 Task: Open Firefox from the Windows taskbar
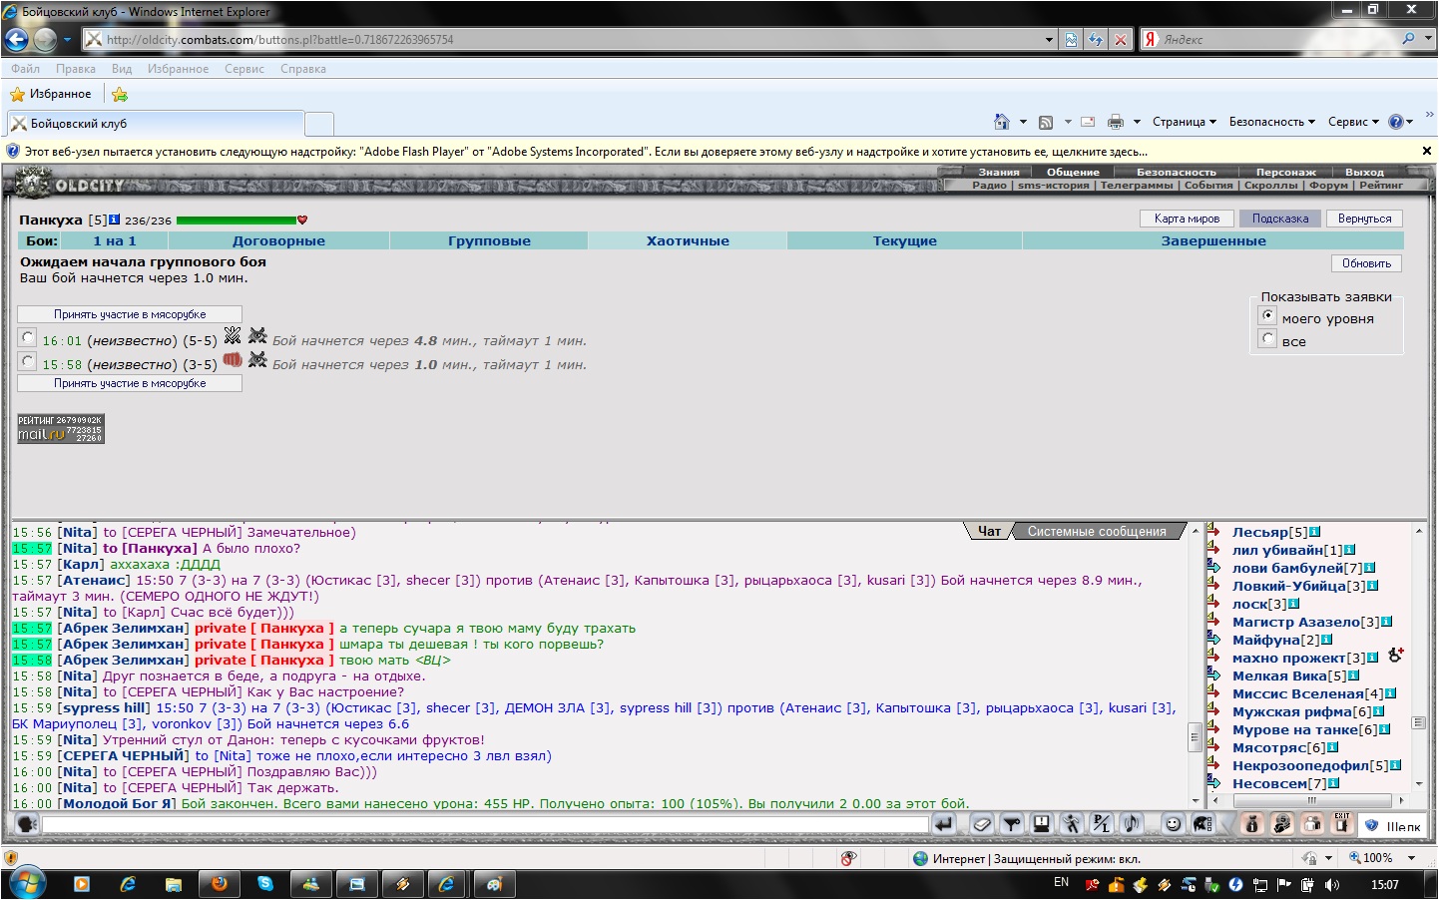coord(219,884)
